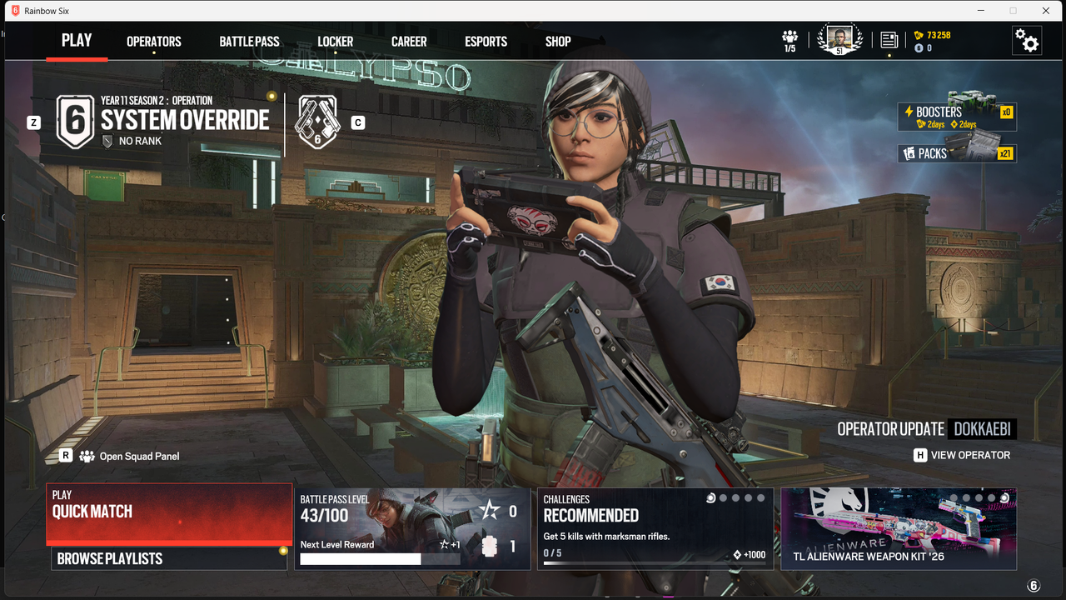This screenshot has width=1066, height=600.
Task: Click the Renown currency balance 73258
Action: pyautogui.click(x=932, y=35)
